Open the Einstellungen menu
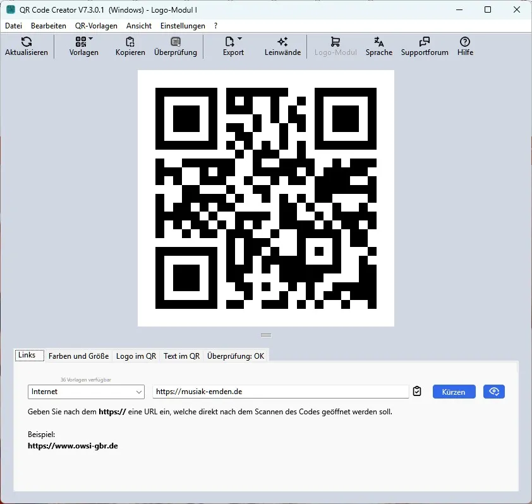Image resolution: width=532 pixels, height=504 pixels. (183, 26)
